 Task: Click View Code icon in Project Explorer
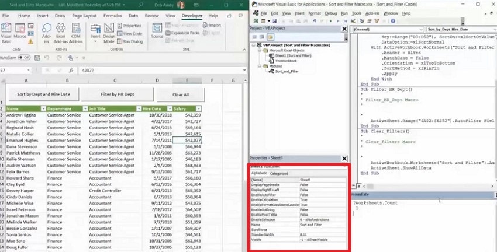254,37
